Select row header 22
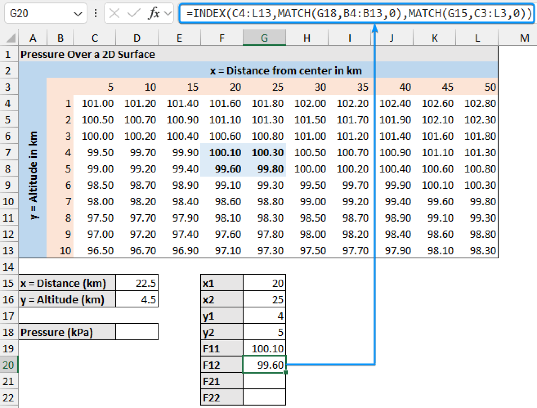 tap(9, 398)
